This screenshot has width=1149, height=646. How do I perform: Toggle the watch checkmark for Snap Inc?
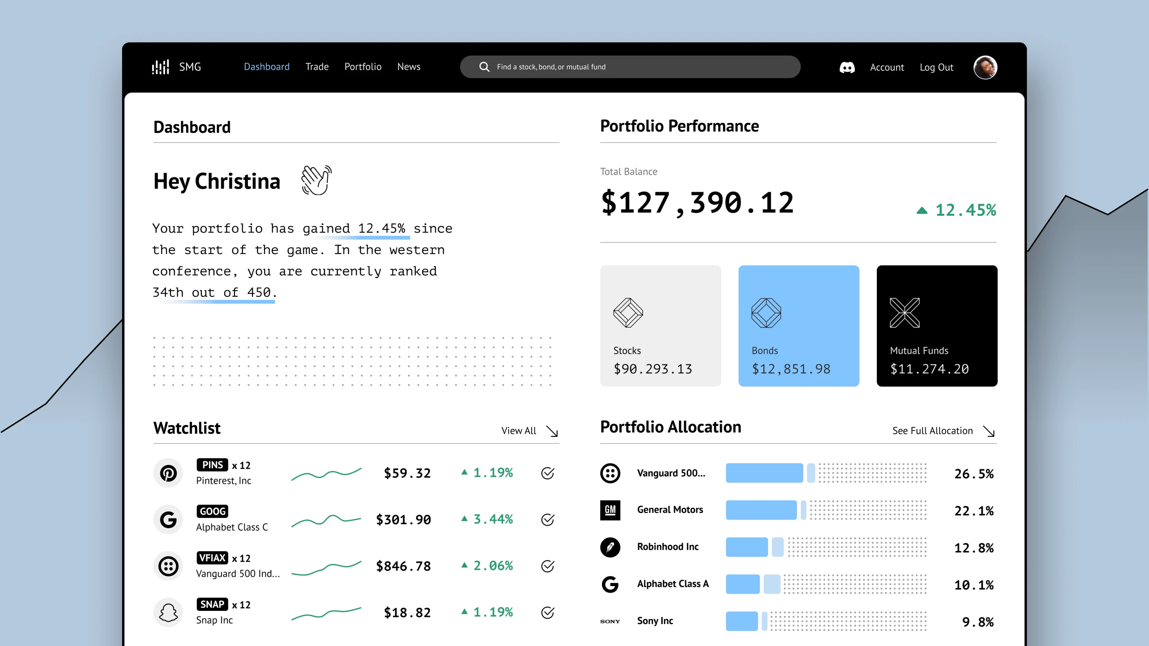(547, 613)
